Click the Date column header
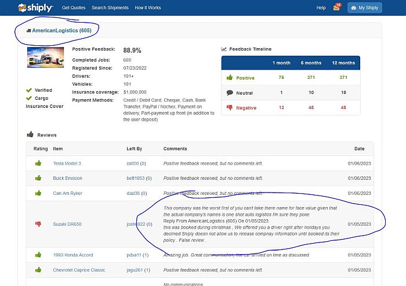Viewport: 406px width, 286px height. tap(360, 149)
